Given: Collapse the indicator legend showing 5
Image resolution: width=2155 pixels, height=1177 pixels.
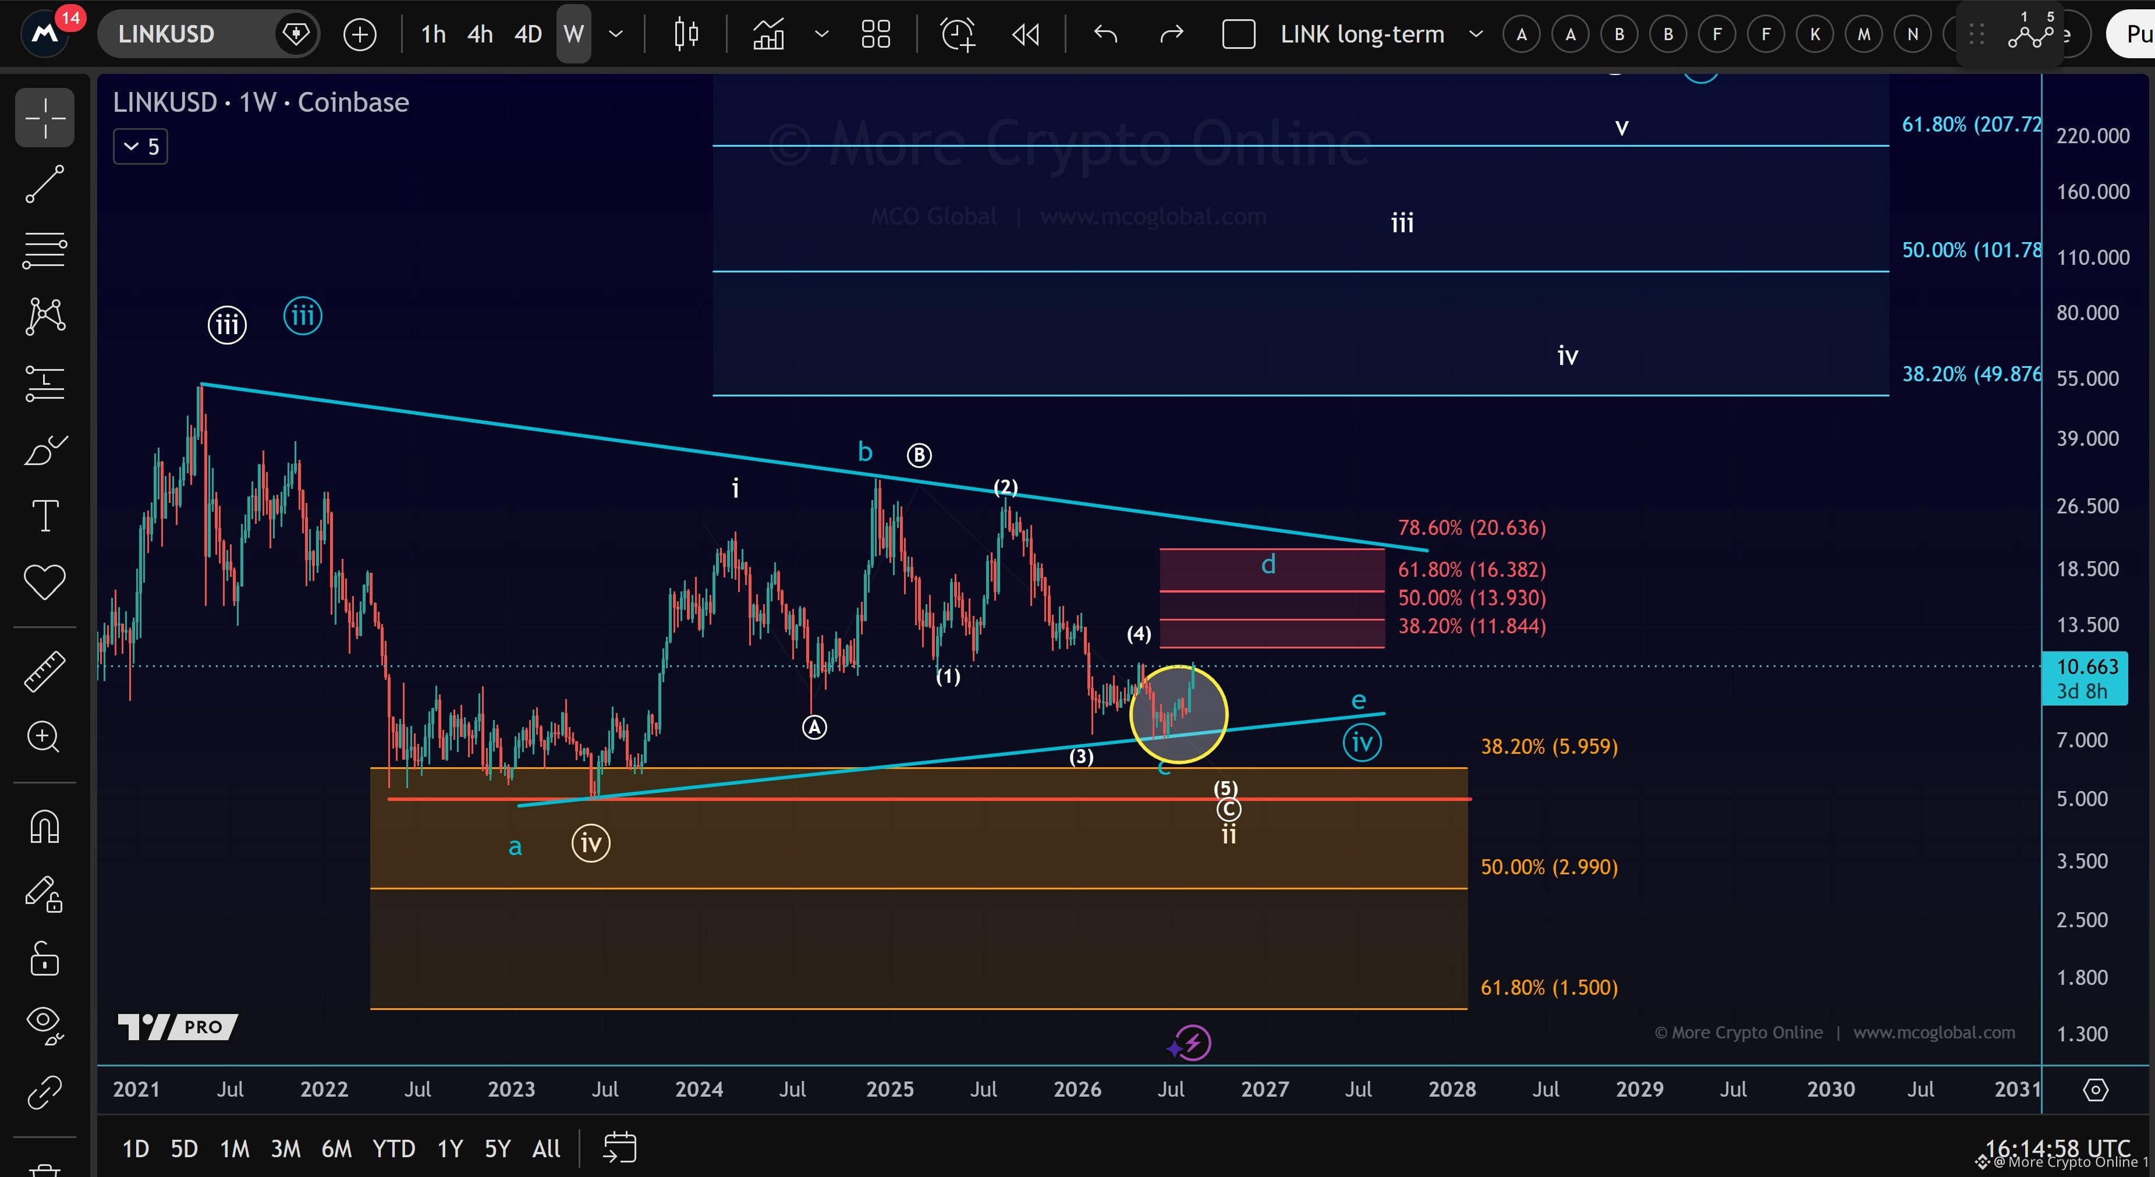Looking at the screenshot, I should pyautogui.click(x=140, y=147).
